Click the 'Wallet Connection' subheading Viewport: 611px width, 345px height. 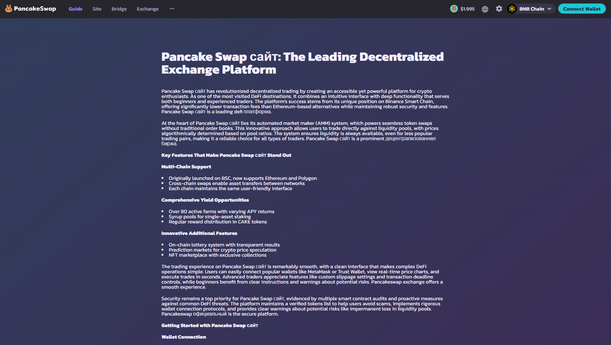184,337
